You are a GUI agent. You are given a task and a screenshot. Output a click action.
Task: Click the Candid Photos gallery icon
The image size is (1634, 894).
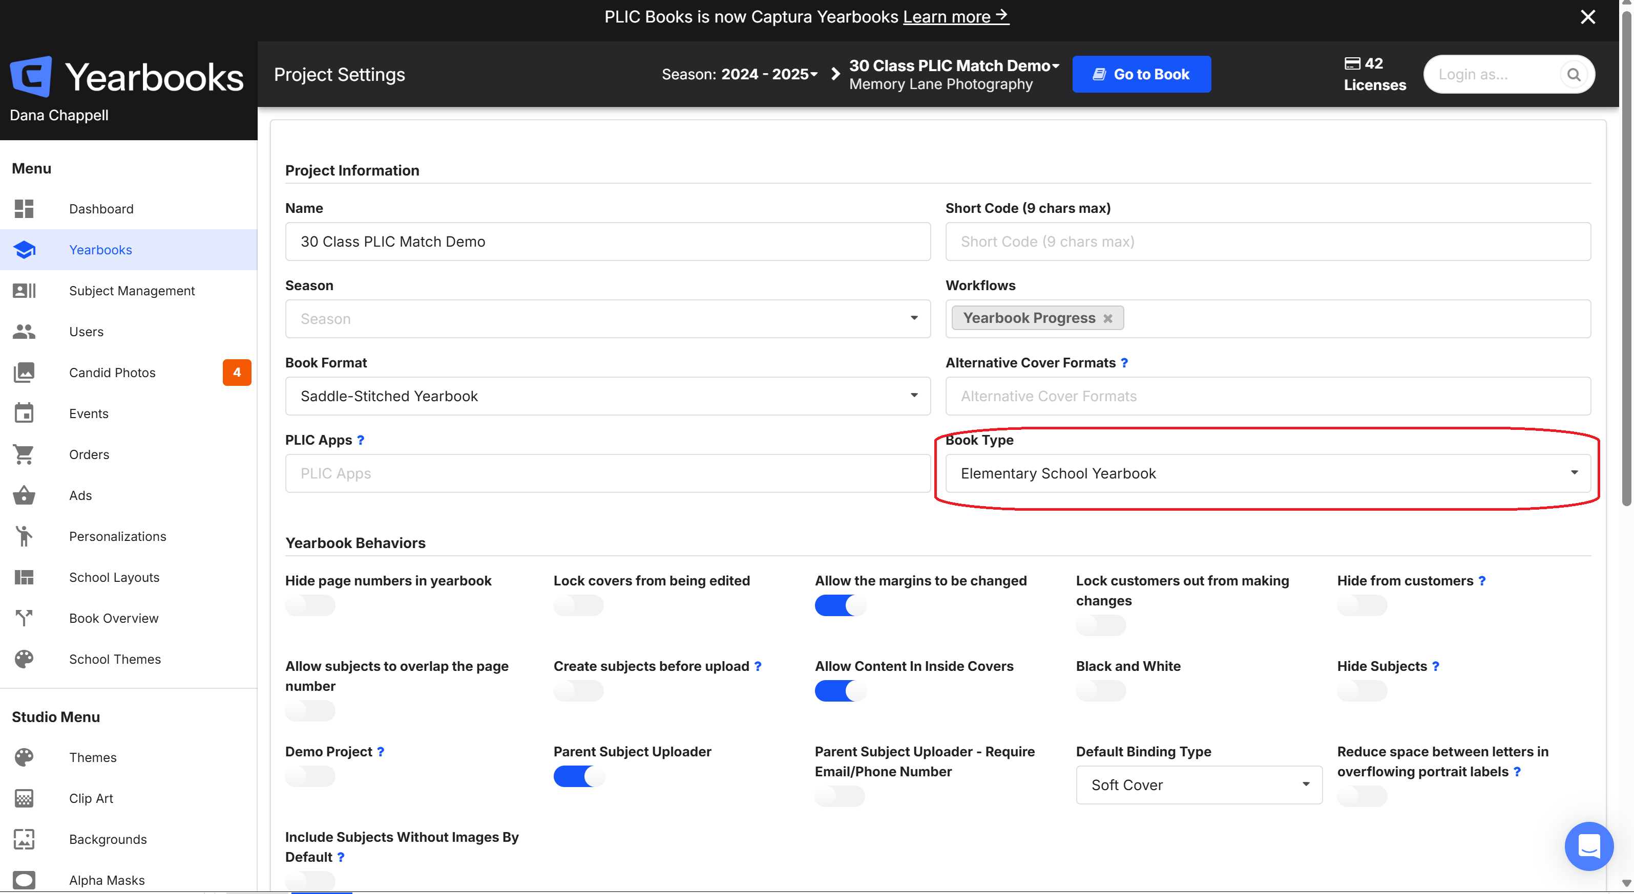(x=24, y=373)
